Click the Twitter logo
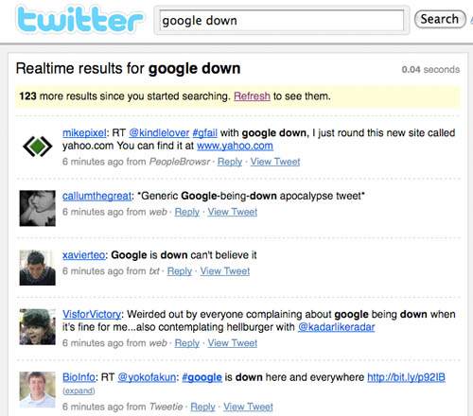 [x=79, y=20]
